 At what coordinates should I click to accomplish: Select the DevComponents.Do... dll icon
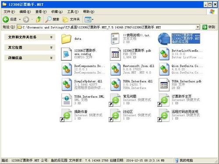(67, 69)
